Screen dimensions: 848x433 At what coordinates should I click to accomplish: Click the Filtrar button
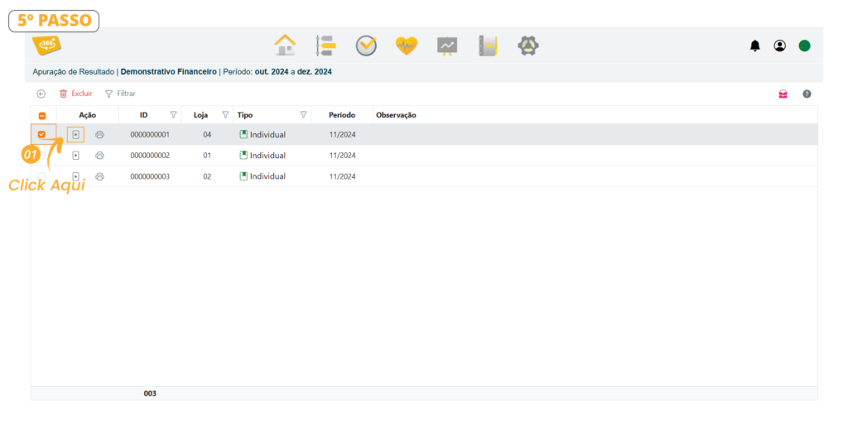coord(120,94)
